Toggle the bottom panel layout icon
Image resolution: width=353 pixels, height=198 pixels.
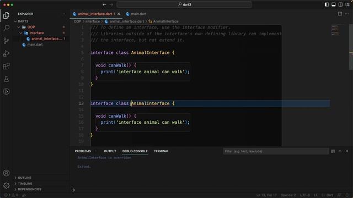[333, 4]
